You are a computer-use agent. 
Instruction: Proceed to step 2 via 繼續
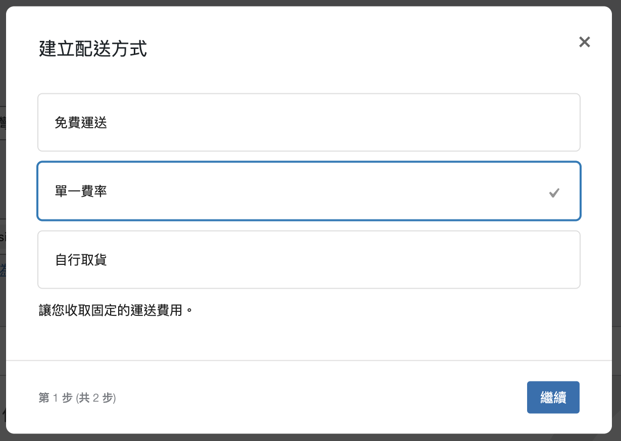click(x=553, y=397)
